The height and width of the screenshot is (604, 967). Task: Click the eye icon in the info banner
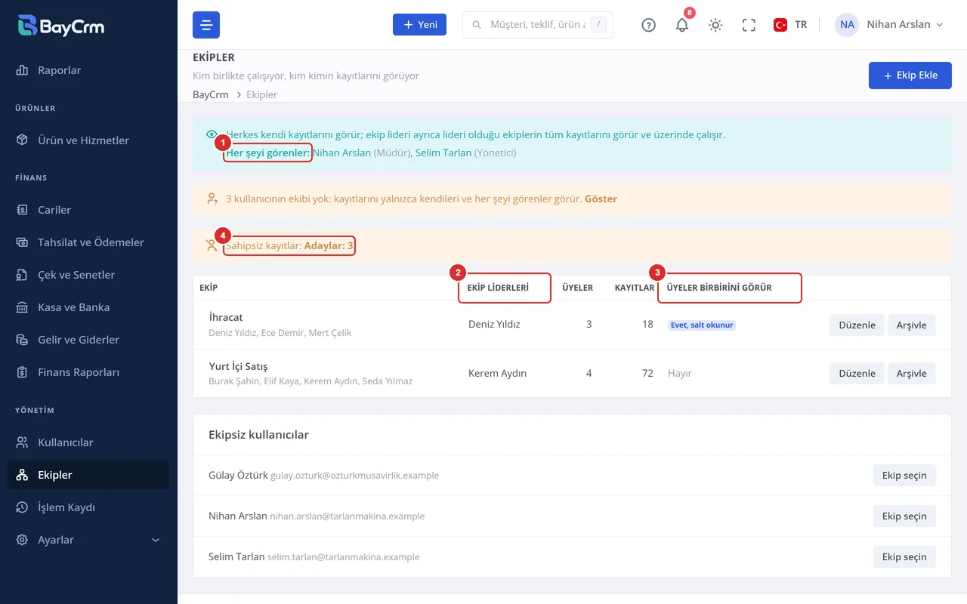point(212,134)
